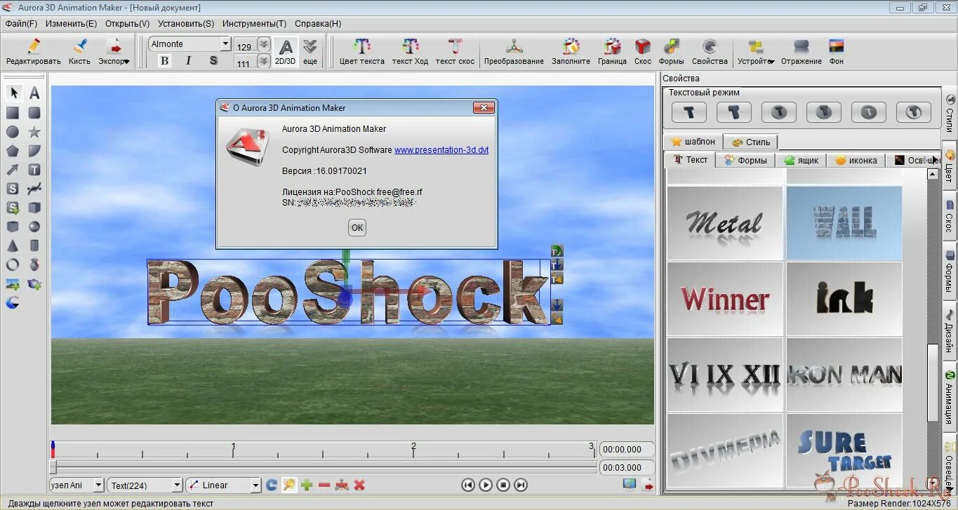
Task: Insert a text button 'T' shape
Action: pyautogui.click(x=34, y=170)
